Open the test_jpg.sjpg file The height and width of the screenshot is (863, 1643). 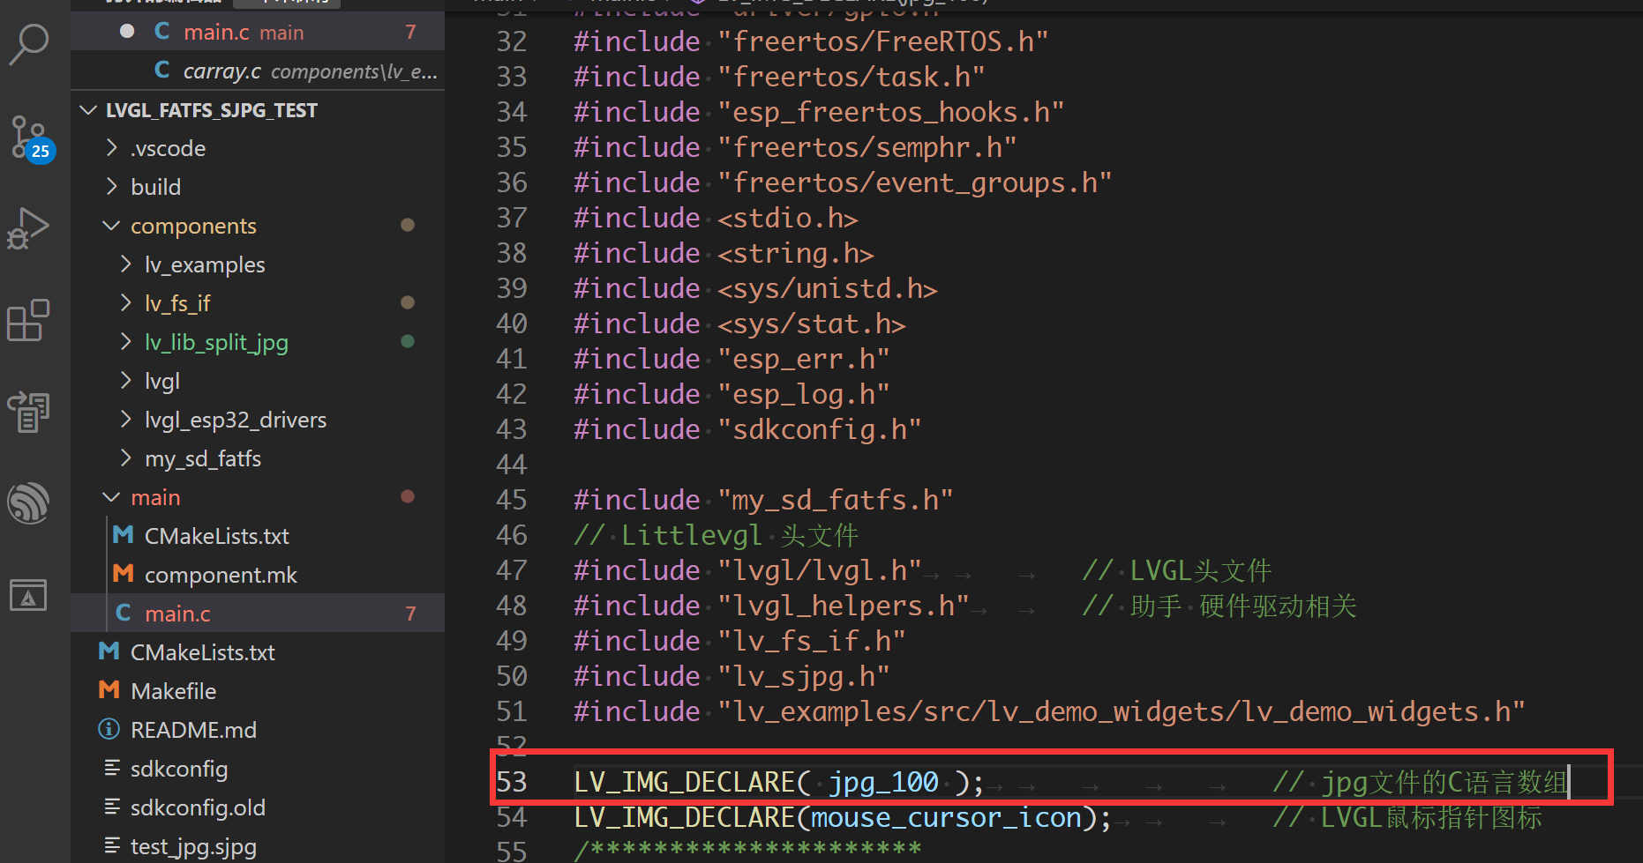click(x=193, y=845)
